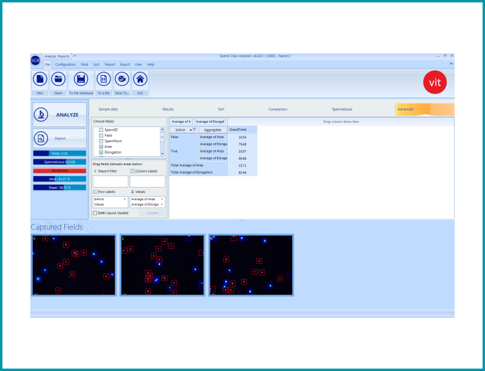Switch to the Results tab
Viewport: 485px width, 371px height.
(x=168, y=109)
